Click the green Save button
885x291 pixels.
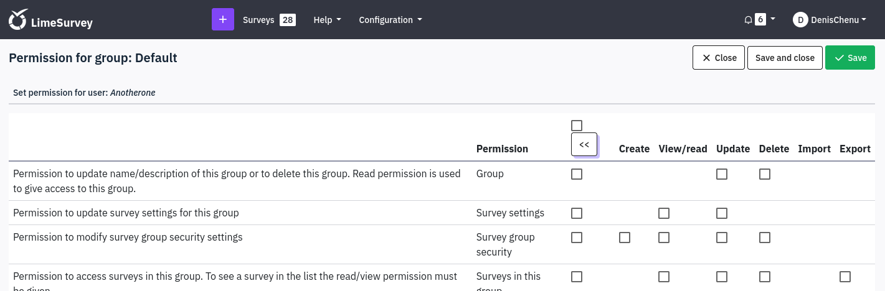850,58
